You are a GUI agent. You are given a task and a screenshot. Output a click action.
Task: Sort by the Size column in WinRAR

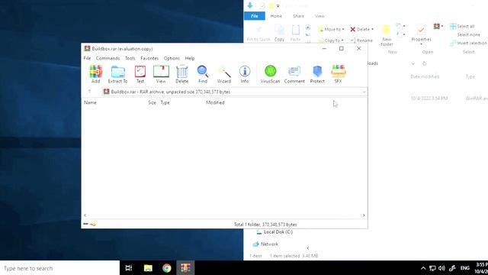coord(152,102)
